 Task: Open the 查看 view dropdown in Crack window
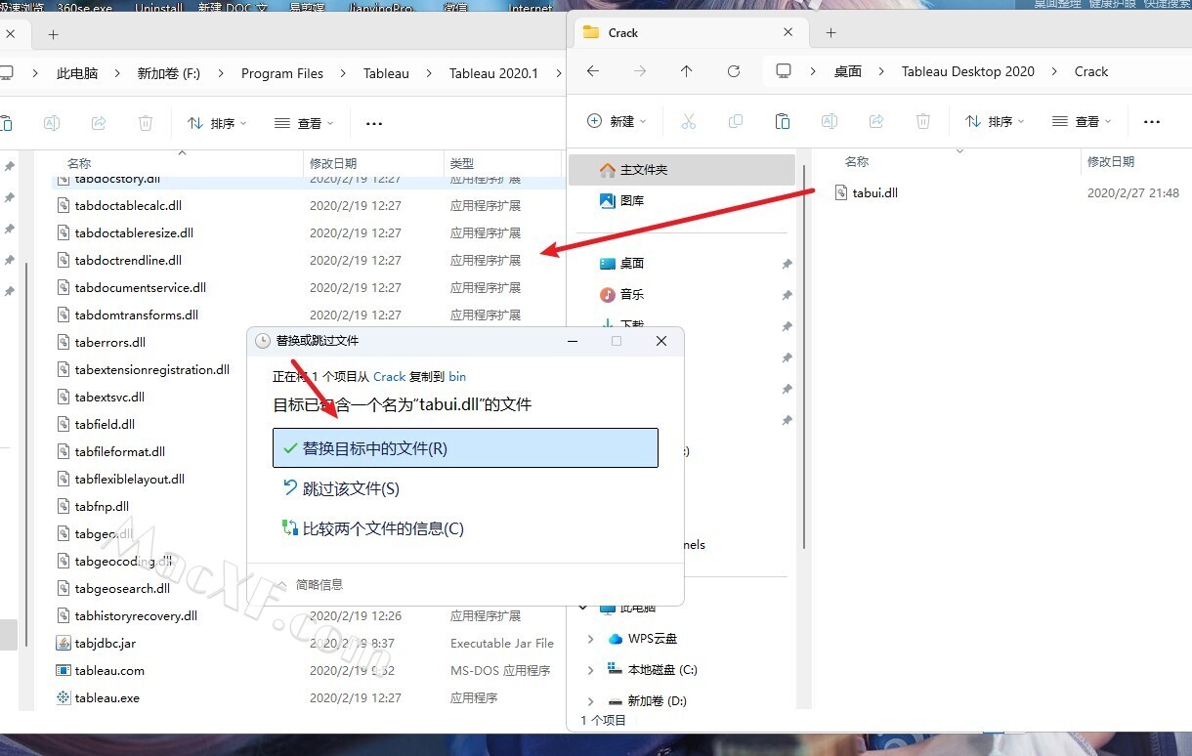[1082, 121]
